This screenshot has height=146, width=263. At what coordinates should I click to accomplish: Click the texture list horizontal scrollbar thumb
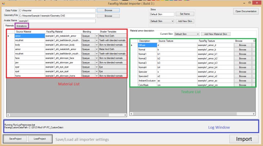(x=185, y=114)
